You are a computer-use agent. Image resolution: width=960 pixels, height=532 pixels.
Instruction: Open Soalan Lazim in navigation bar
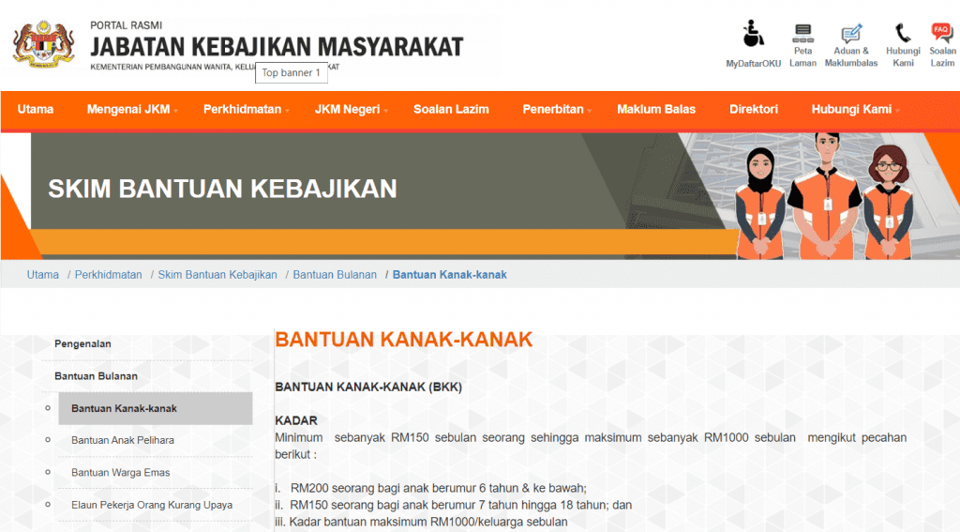pos(451,110)
